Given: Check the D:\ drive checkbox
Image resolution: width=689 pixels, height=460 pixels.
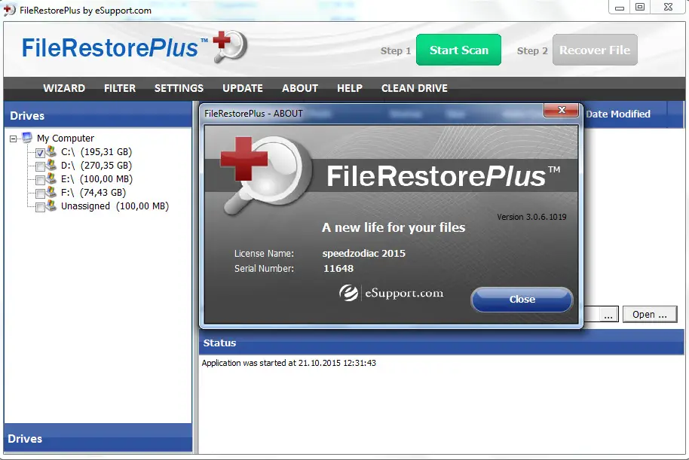Looking at the screenshot, I should (x=40, y=166).
